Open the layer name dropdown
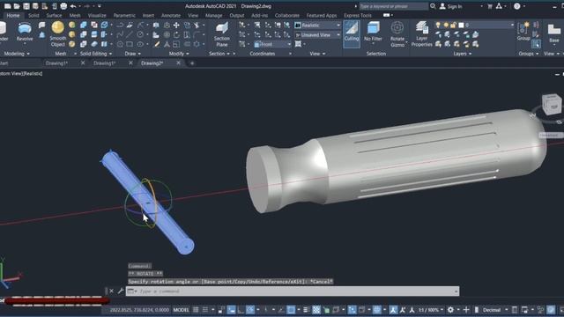 512,25
